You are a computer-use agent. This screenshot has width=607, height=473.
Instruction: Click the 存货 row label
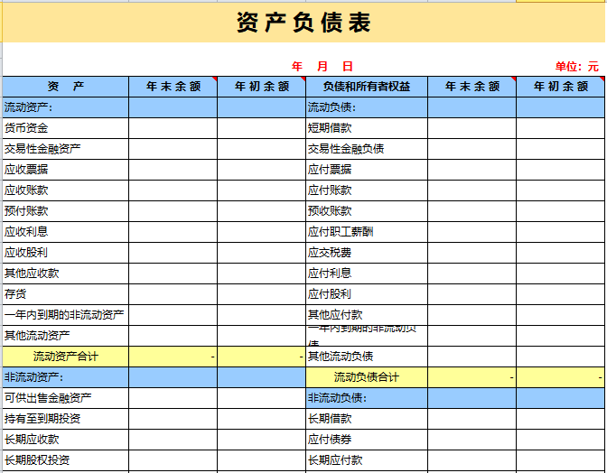pos(65,294)
